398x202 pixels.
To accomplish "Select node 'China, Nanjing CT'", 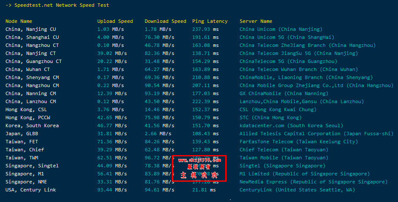I will click(x=31, y=54).
